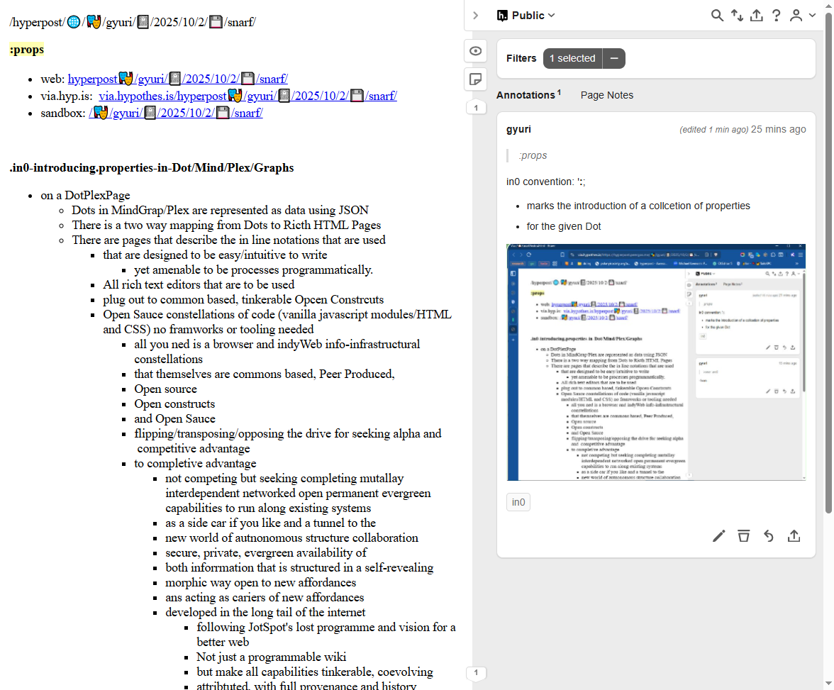Toggle highlights visibility eye icon
834x690 pixels.
[x=476, y=51]
